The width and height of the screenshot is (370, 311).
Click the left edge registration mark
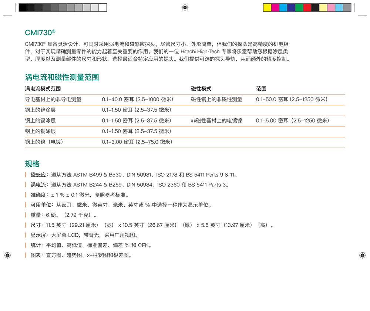point(7,255)
